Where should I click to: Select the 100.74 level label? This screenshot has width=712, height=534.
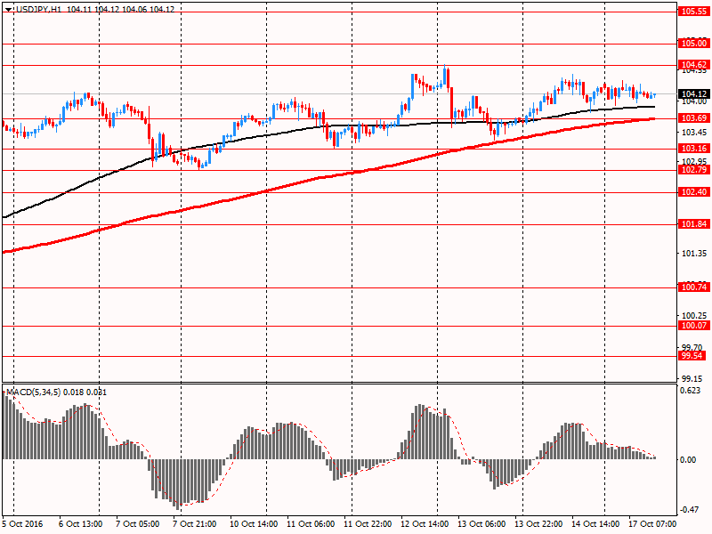tap(694, 287)
